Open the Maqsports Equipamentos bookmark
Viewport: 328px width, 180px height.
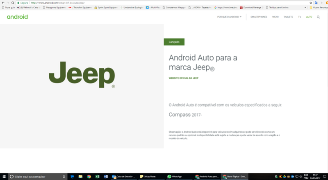click(x=54, y=7)
